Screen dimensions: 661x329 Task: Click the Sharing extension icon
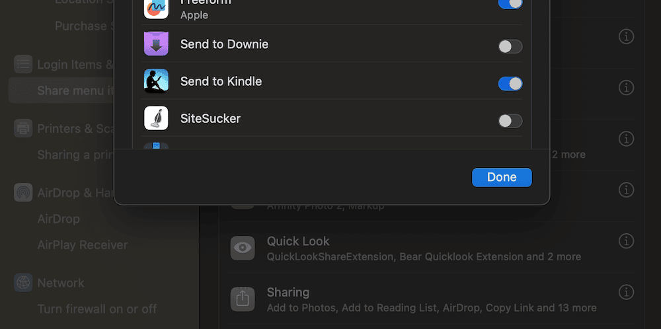coord(243,299)
